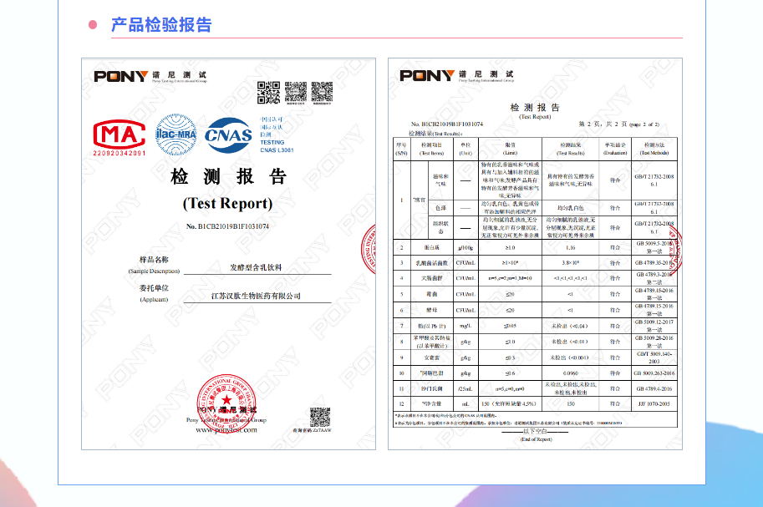
Task: Click the 阿斯巴甜 test item cell
Action: [x=431, y=373]
